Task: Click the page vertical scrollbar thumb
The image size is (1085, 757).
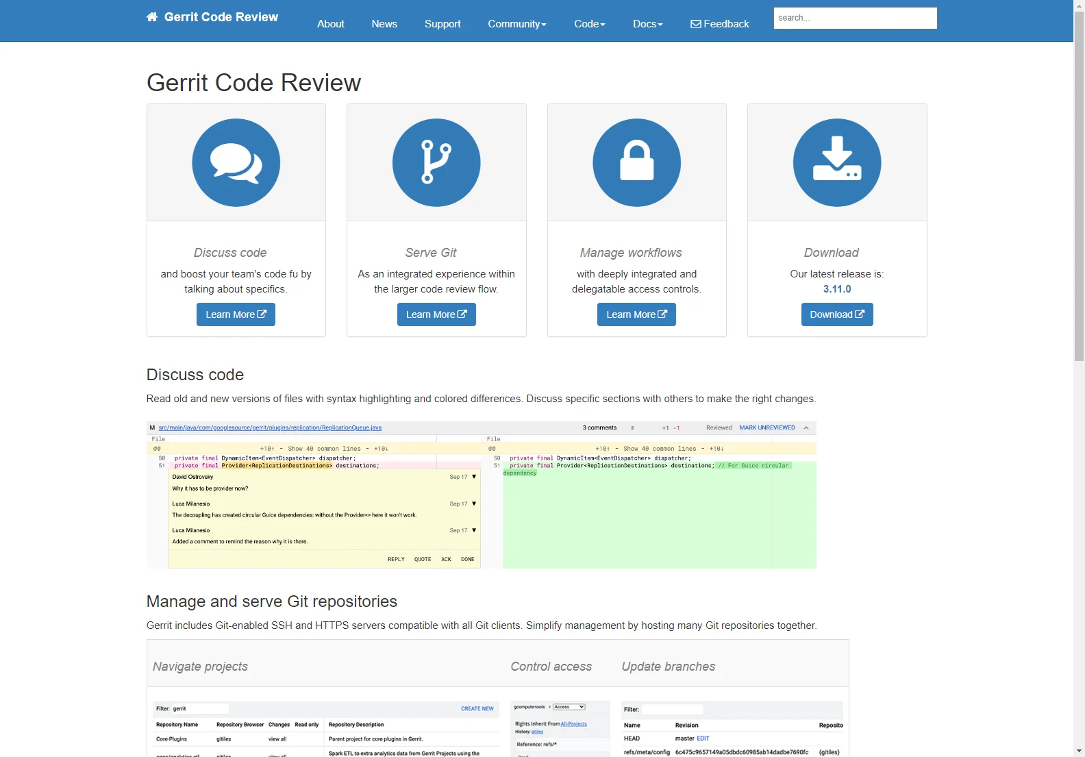Action: pyautogui.click(x=1079, y=186)
